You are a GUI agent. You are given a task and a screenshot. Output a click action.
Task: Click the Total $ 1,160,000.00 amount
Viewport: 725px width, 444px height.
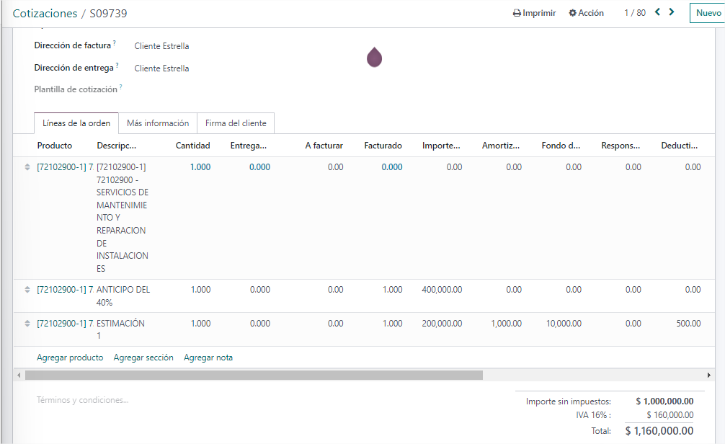click(659, 430)
